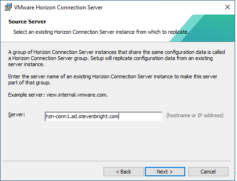This screenshot has width=237, height=181.
Task: Click the "Server:" field label
Action: pyautogui.click(x=16, y=114)
